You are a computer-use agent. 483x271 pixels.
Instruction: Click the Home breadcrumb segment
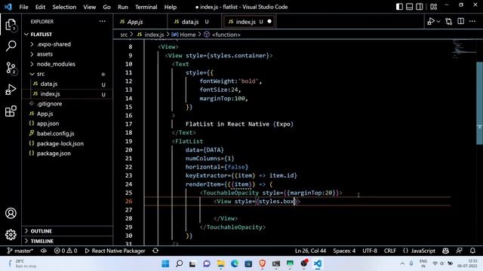pos(184,35)
